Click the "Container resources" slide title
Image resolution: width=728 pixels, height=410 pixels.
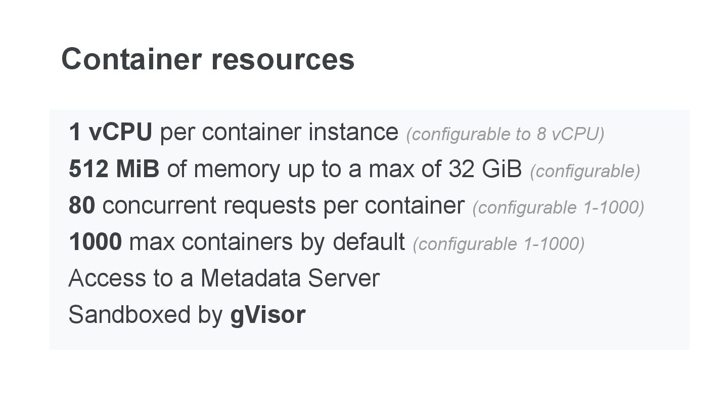point(207,59)
